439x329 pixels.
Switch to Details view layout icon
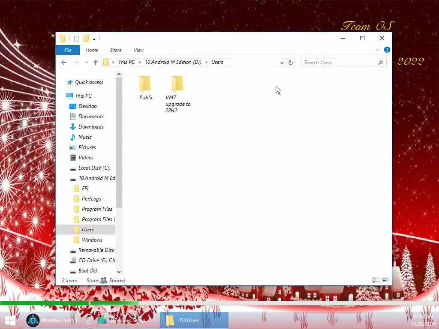pos(376,280)
